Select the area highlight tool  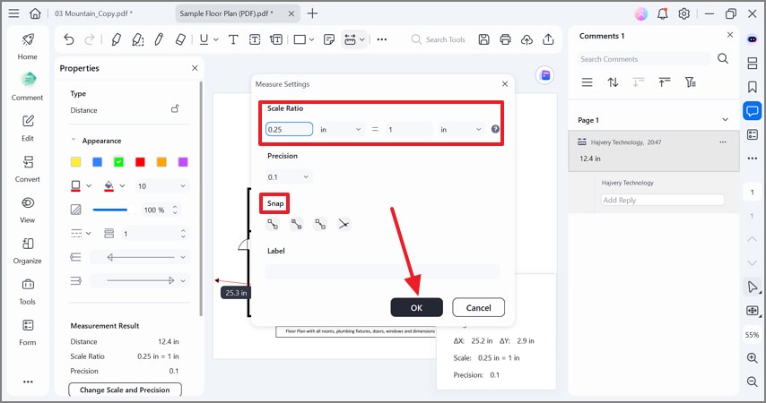coord(137,39)
